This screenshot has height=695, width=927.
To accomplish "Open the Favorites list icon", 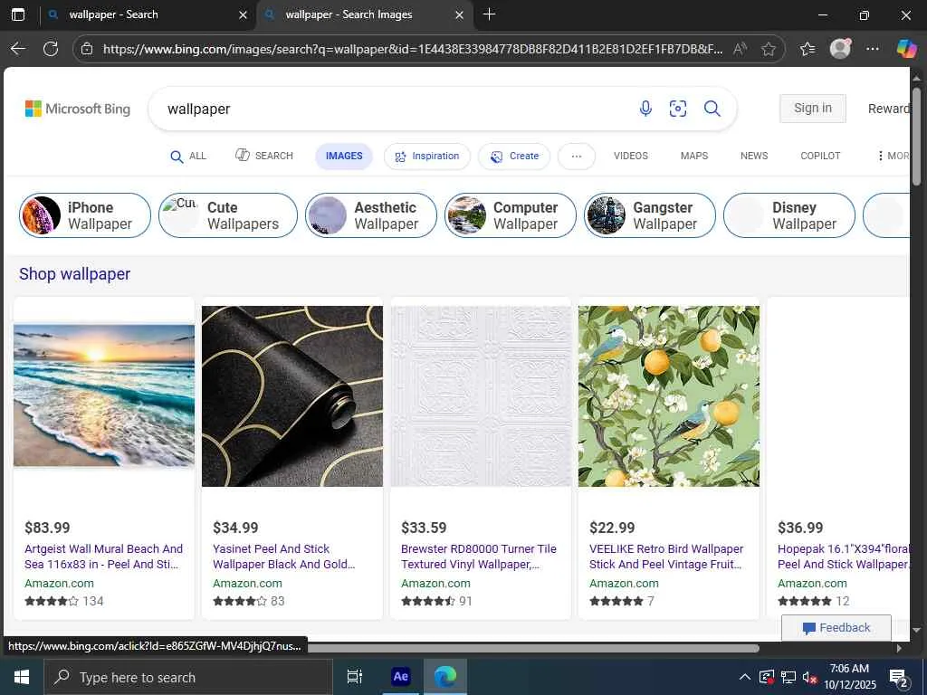I will tap(808, 49).
